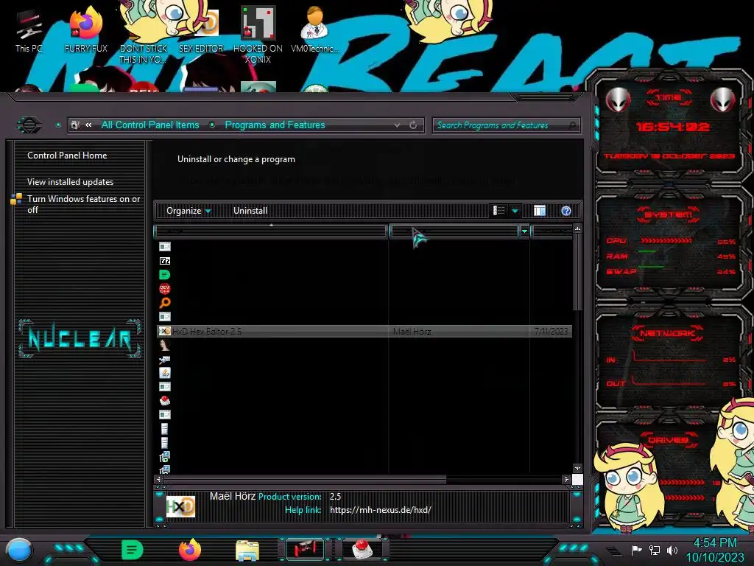Open the address bar history dropdown
Viewport: 754px width, 566px height.
[x=397, y=125]
